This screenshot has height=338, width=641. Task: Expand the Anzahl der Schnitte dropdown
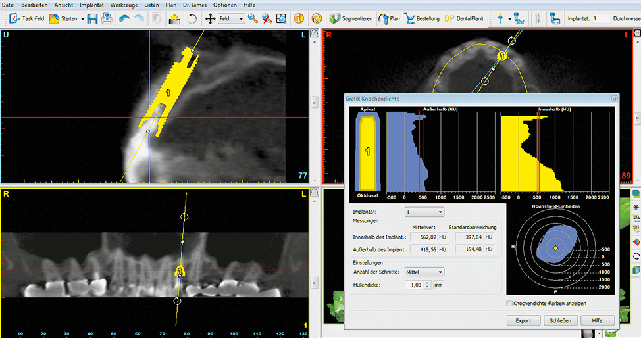(x=424, y=272)
